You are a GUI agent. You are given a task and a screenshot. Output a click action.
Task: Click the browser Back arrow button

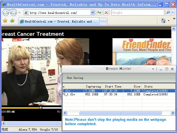coord(6,12)
